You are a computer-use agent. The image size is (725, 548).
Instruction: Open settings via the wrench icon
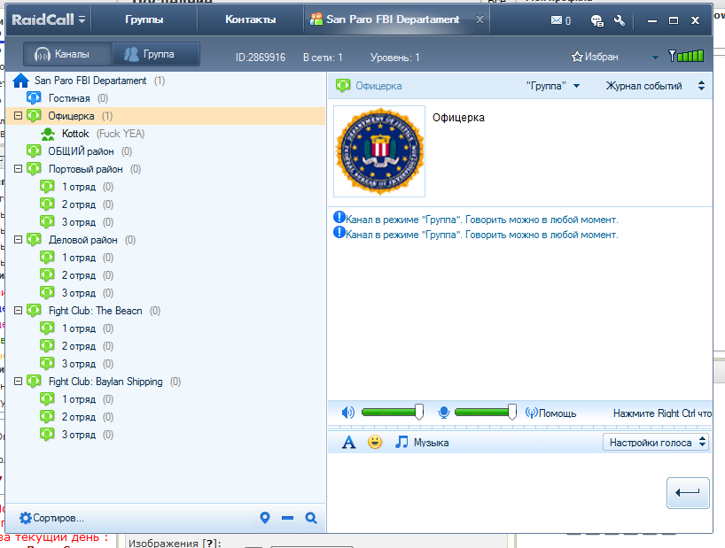620,20
